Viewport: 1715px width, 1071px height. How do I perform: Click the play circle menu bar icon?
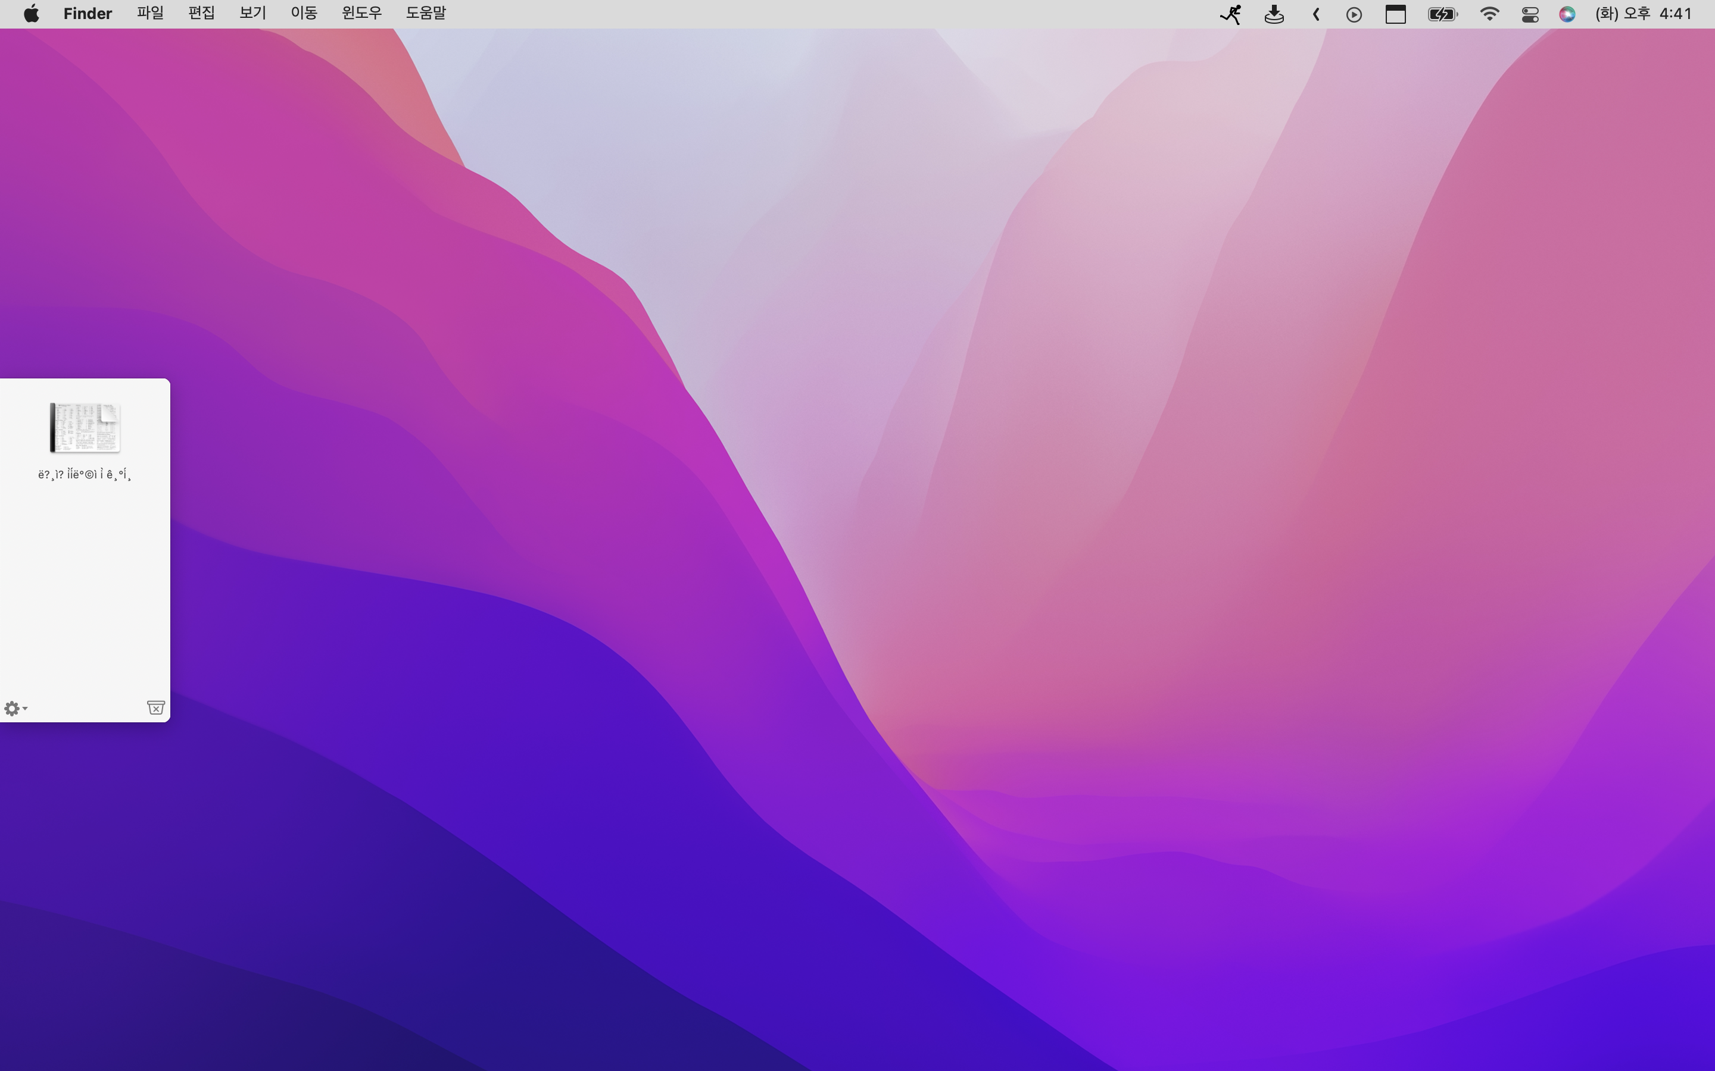click(1354, 14)
